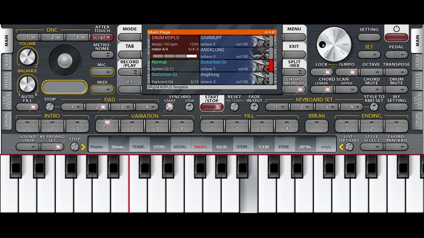The image size is (424, 238).
Task: Select the Distortion Gt Keyboard Set cell
Action: (x=175, y=78)
